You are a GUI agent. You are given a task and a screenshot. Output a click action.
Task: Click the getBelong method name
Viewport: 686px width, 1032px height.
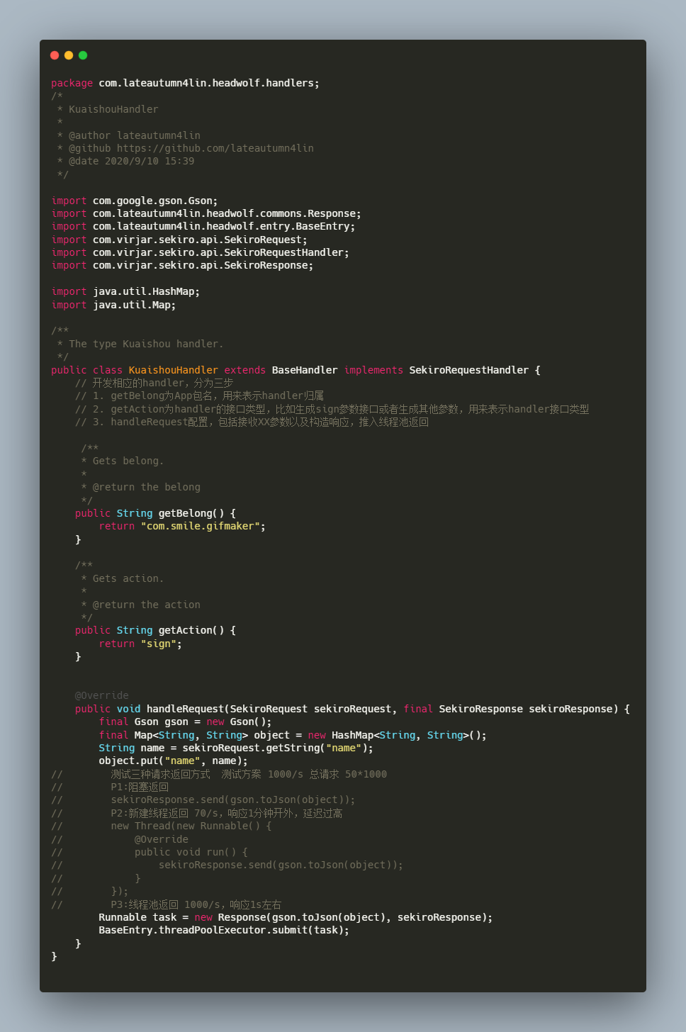[x=185, y=513]
